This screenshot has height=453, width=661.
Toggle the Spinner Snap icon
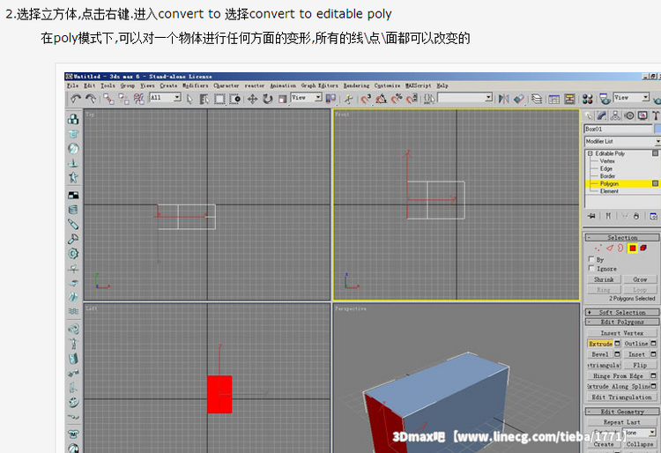coord(412,99)
